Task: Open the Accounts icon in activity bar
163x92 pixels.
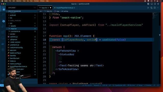Action: 3,75
